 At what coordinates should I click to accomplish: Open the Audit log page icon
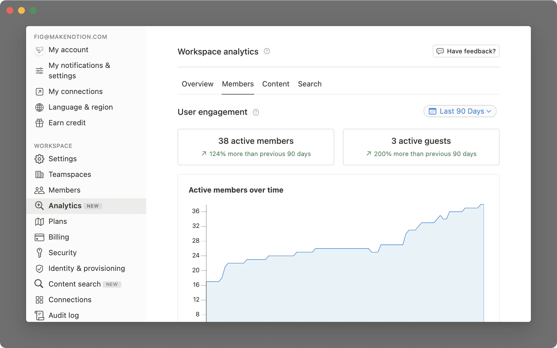(39, 315)
